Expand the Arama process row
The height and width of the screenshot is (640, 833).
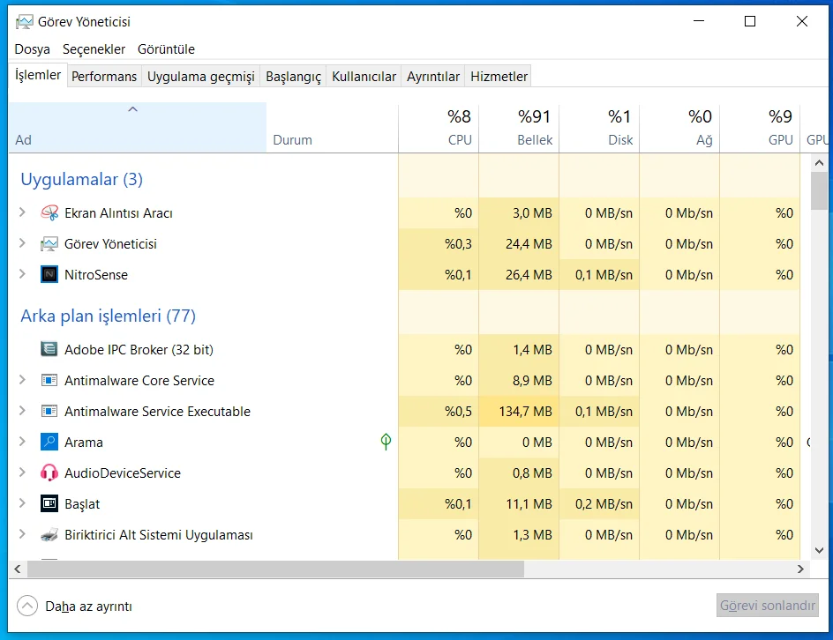click(22, 442)
